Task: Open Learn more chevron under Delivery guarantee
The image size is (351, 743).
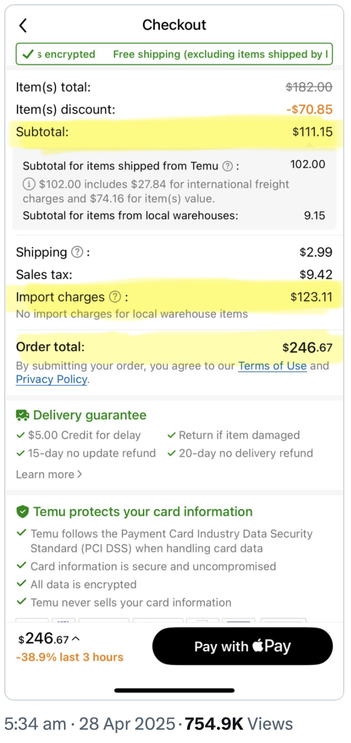Action: tap(79, 474)
